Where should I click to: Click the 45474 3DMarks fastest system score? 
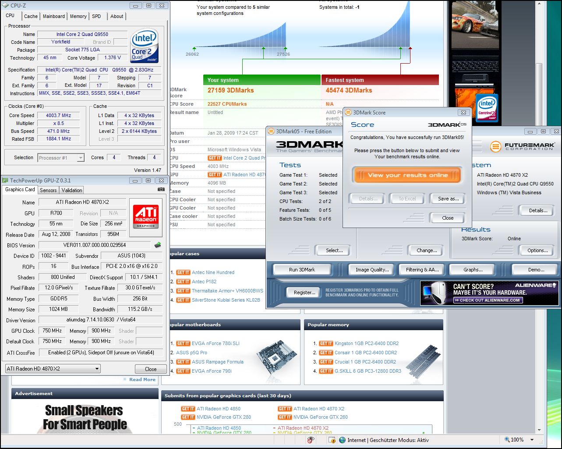349,90
